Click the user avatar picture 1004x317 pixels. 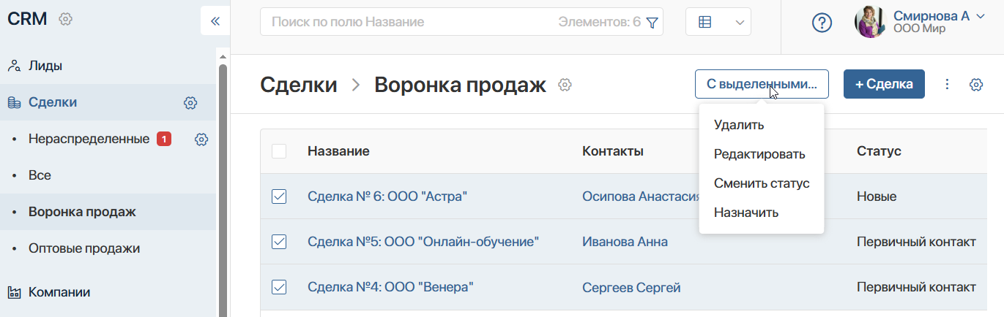point(871,22)
